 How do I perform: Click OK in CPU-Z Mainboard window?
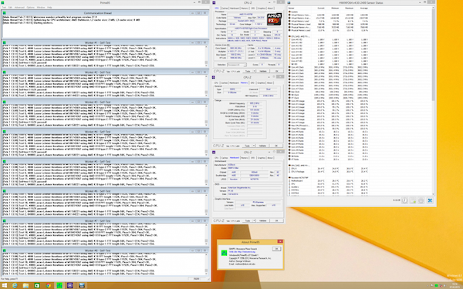(276, 220)
